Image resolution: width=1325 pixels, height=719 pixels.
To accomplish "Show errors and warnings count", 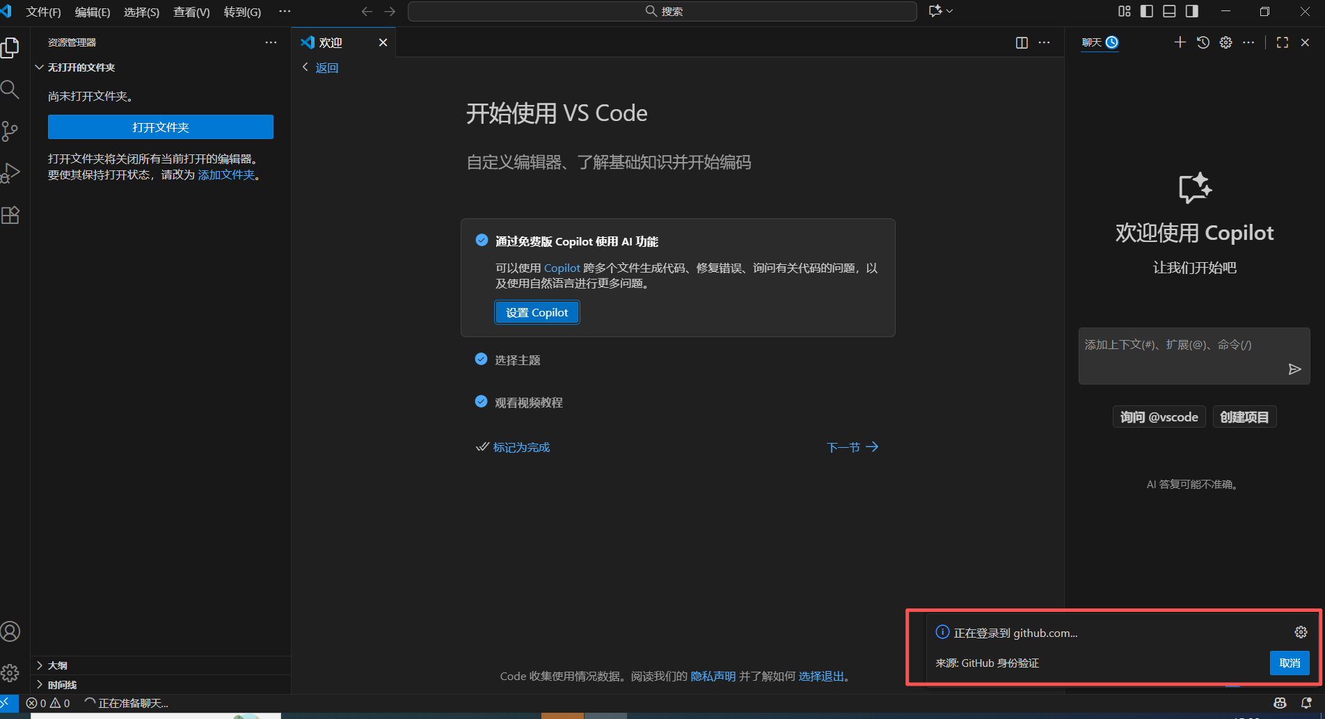I will 48,703.
